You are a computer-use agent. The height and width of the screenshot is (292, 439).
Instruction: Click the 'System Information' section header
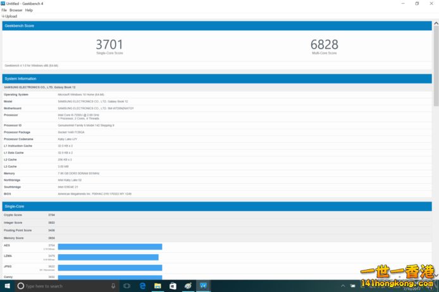coord(217,78)
